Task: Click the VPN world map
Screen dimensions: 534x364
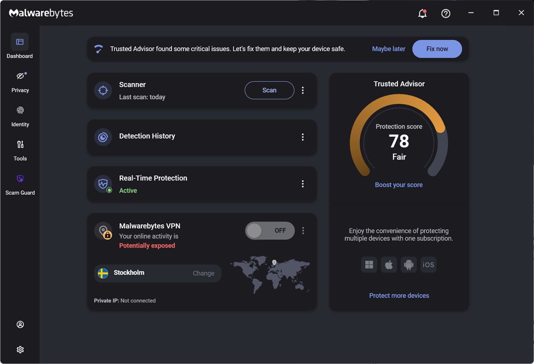Action: click(270, 275)
